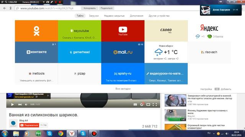Expand the recorder dropdown arrow
The width and height of the screenshot is (245, 137).
click(44, 2)
